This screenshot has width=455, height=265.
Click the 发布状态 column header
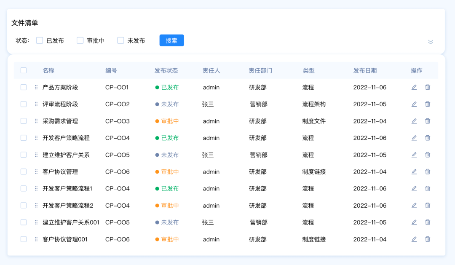pyautogui.click(x=166, y=71)
